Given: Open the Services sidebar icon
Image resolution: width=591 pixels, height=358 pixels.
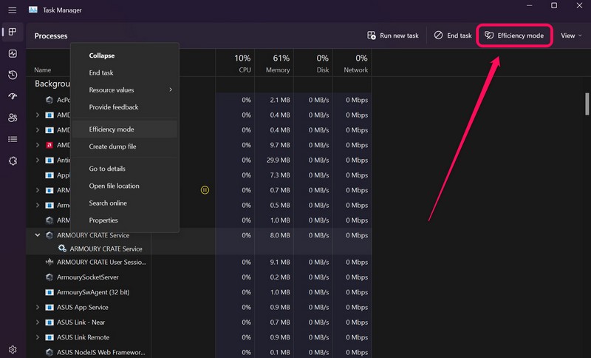Looking at the screenshot, I should coord(13,161).
